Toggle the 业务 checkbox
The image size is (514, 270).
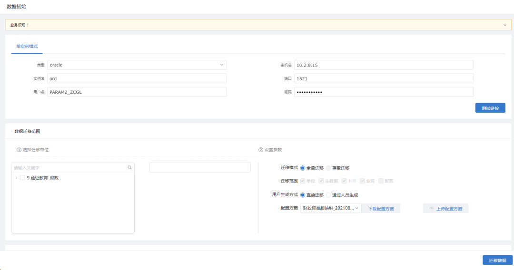(362, 181)
